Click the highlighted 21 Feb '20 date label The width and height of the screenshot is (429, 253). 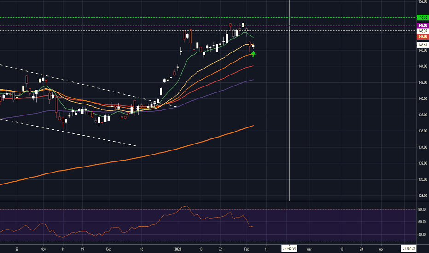pyautogui.click(x=289, y=248)
